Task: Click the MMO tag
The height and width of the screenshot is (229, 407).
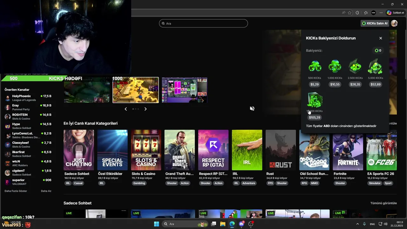Action: pos(314,183)
